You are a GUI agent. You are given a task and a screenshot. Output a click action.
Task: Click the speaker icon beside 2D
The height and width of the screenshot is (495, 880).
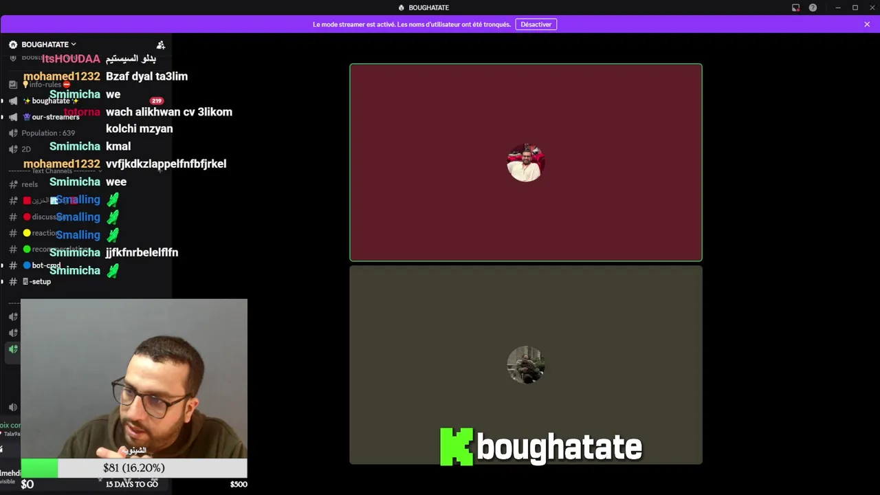click(x=13, y=149)
